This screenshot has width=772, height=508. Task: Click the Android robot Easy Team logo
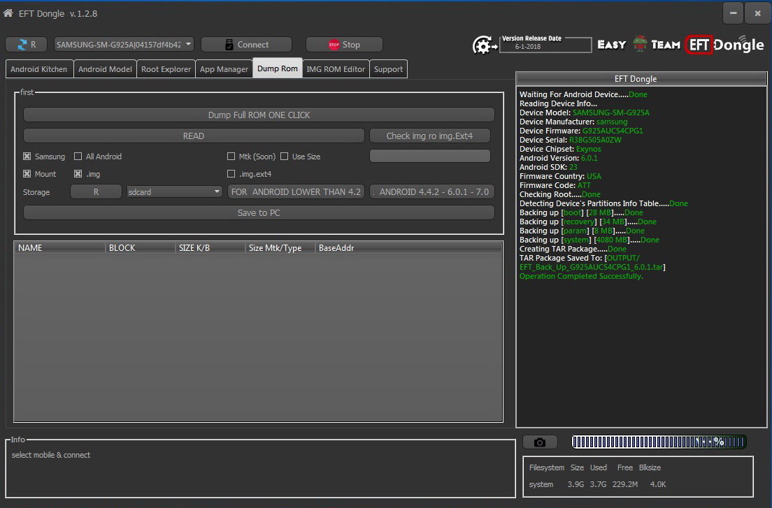[640, 44]
